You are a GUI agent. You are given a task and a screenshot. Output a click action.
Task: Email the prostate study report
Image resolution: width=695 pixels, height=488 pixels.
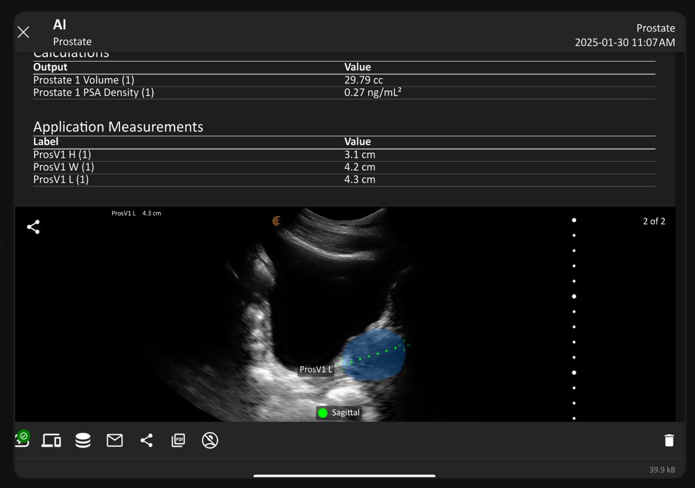click(115, 440)
